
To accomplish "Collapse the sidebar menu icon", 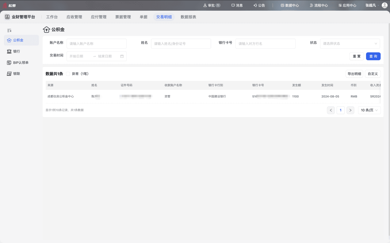I will pyautogui.click(x=9, y=31).
